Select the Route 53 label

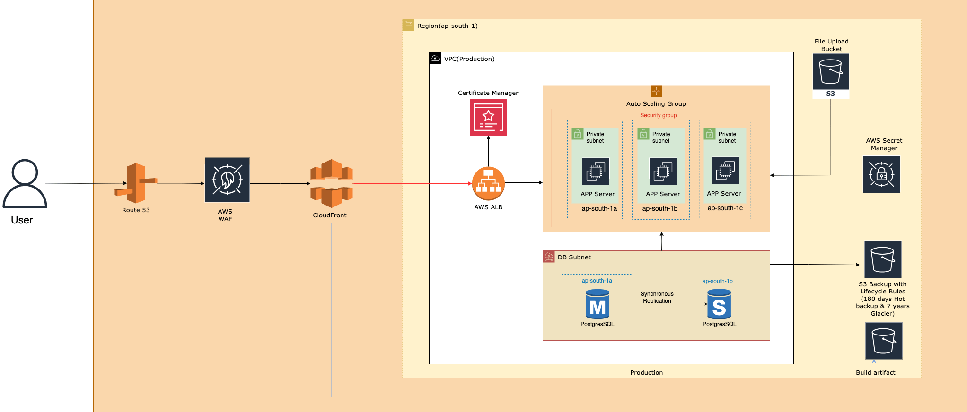[x=136, y=210]
